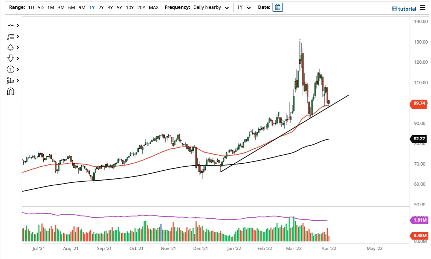Open the 1Y period dropdown
Viewport: 431px width, 259px height.
pyautogui.click(x=244, y=7)
